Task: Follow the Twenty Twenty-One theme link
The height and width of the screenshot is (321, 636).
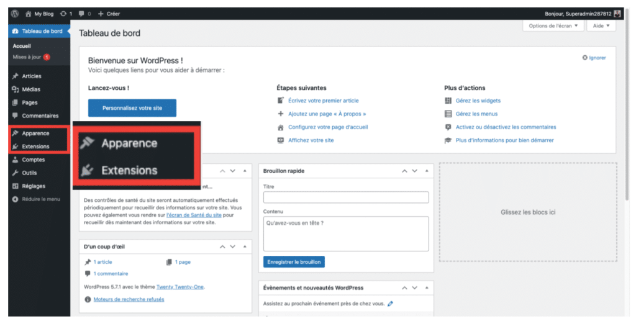Action: [x=180, y=287]
